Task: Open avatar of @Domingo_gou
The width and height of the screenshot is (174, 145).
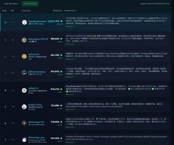Action: coord(24,139)
